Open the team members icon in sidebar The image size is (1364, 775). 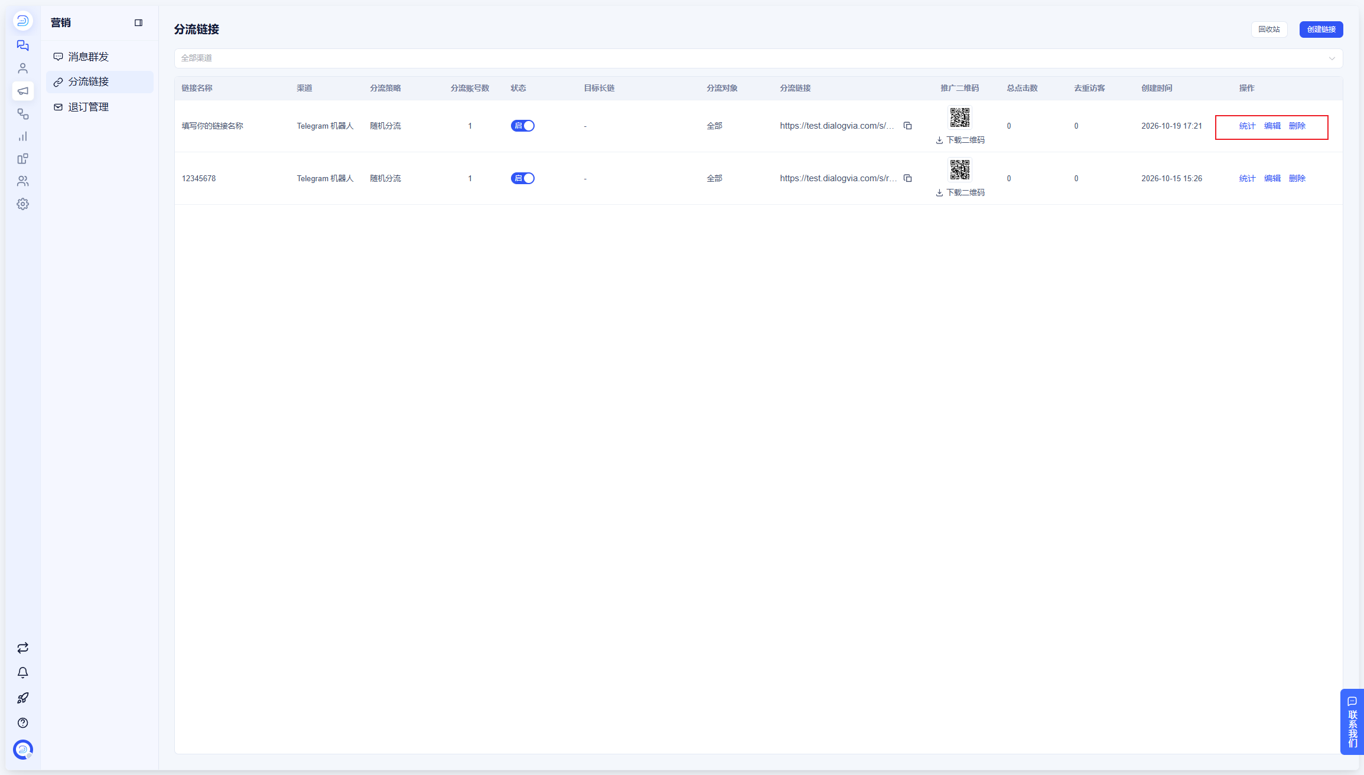[22, 181]
